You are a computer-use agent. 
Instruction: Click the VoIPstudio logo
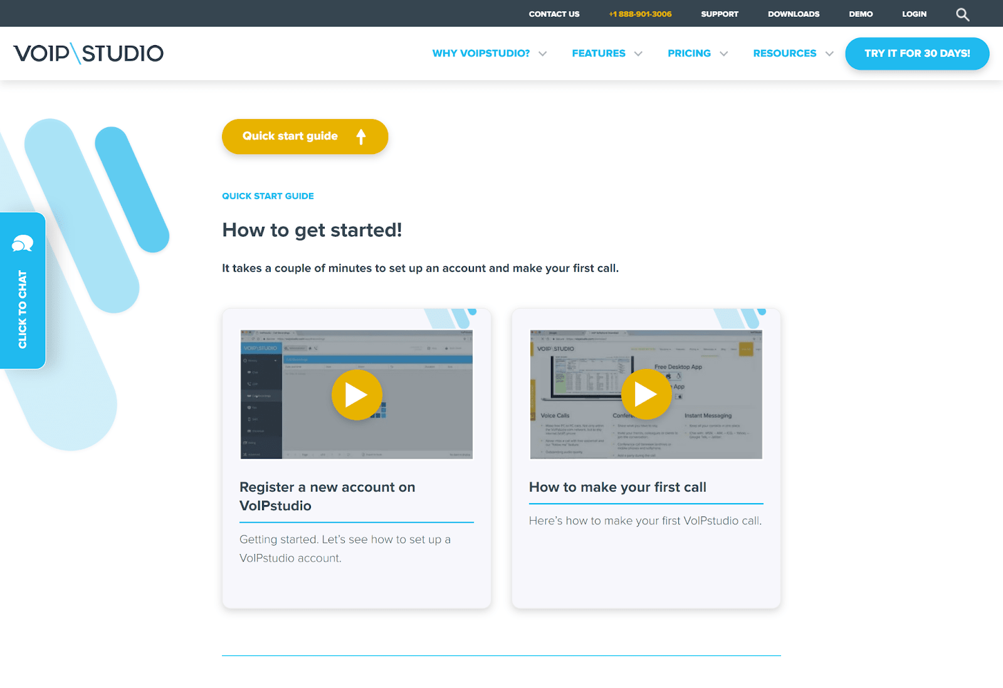point(88,53)
